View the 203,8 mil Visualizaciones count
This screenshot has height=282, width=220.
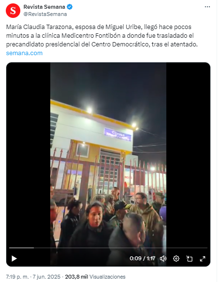95,277
